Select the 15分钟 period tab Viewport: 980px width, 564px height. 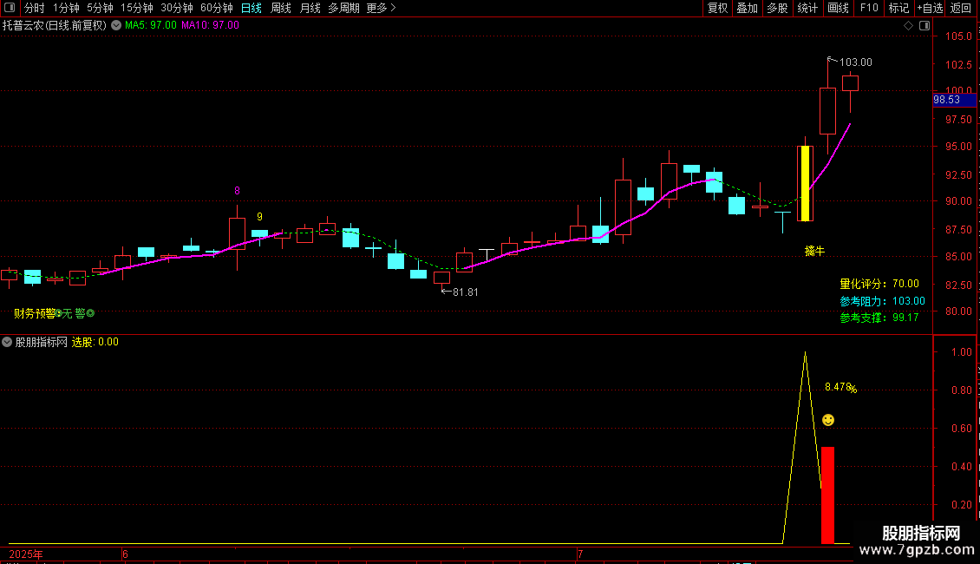click(x=136, y=8)
